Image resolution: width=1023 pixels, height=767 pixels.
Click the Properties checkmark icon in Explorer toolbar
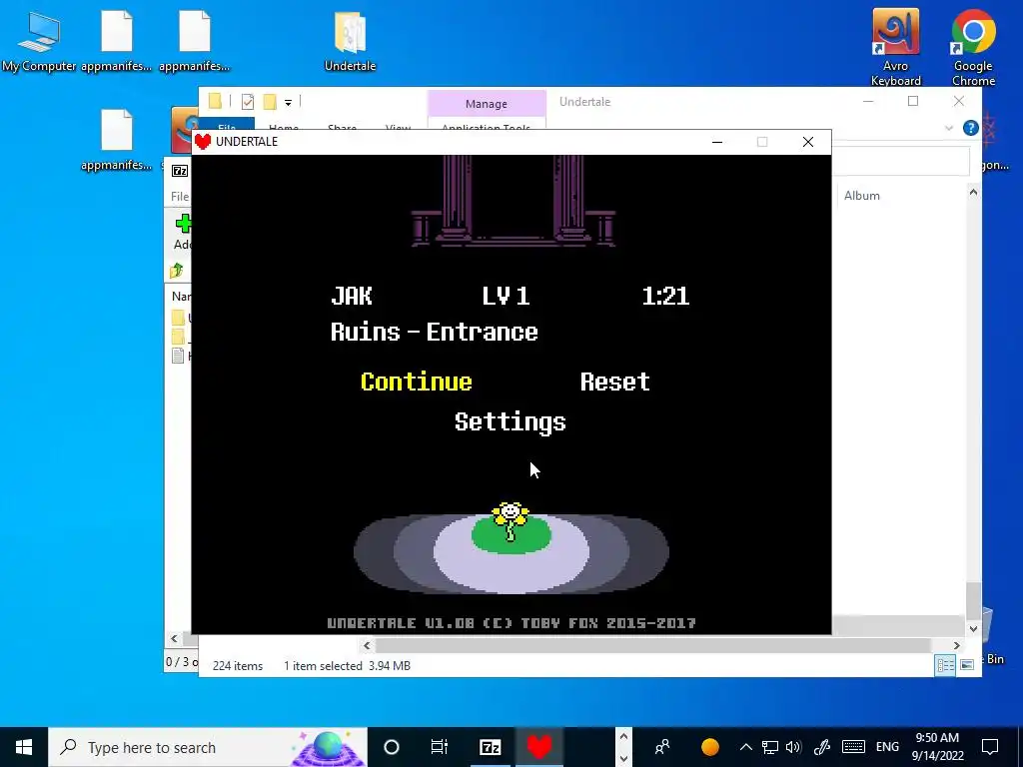click(248, 102)
